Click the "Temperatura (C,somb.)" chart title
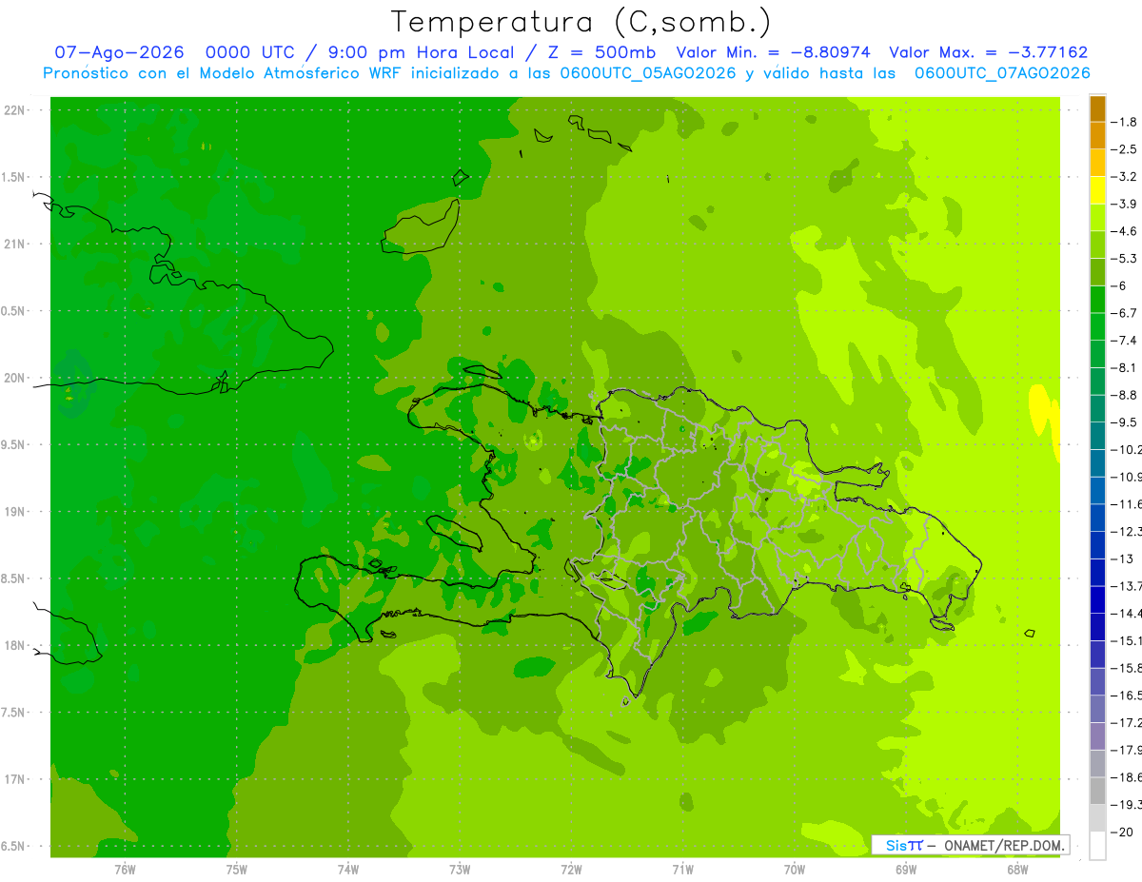 click(581, 22)
